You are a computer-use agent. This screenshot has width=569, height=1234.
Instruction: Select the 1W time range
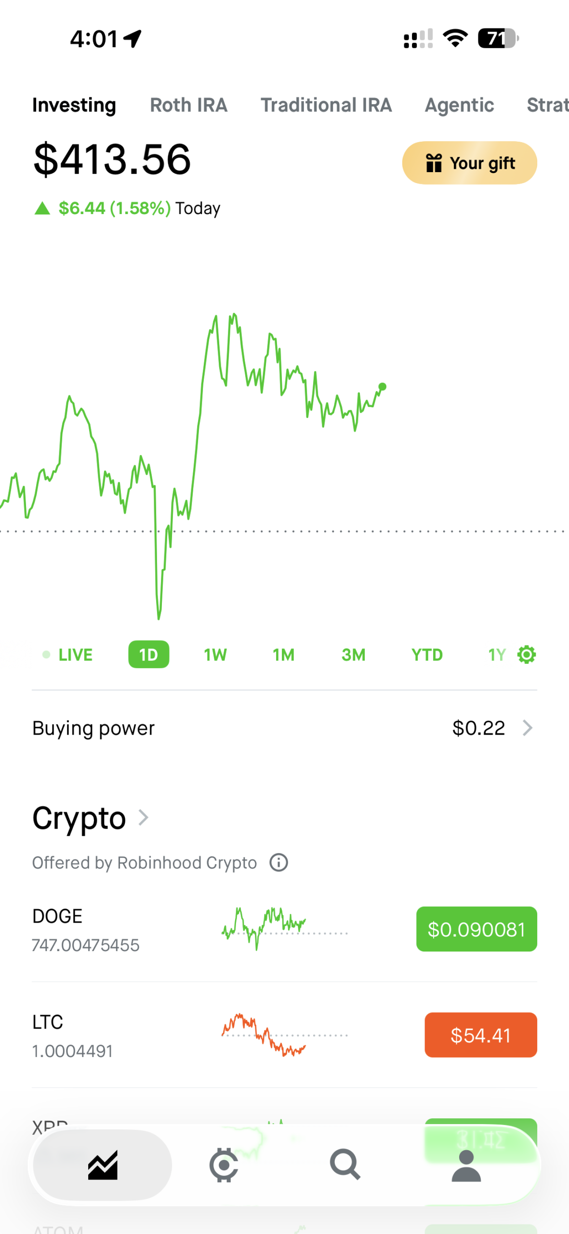215,655
